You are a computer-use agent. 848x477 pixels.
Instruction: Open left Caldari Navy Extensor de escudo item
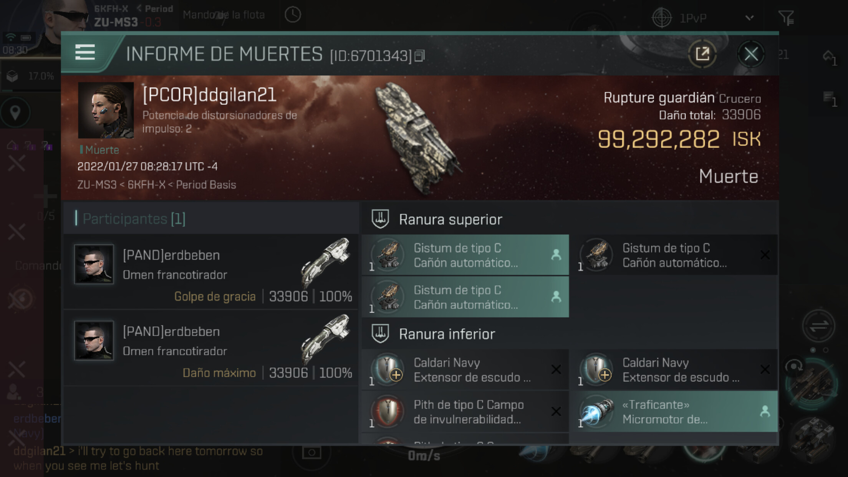[x=465, y=370]
